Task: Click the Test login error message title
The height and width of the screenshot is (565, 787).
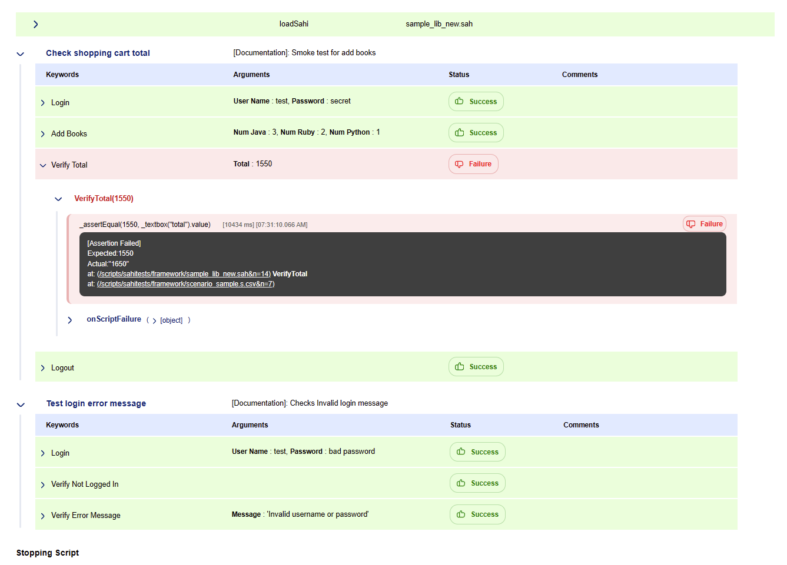Action: pyautogui.click(x=96, y=403)
